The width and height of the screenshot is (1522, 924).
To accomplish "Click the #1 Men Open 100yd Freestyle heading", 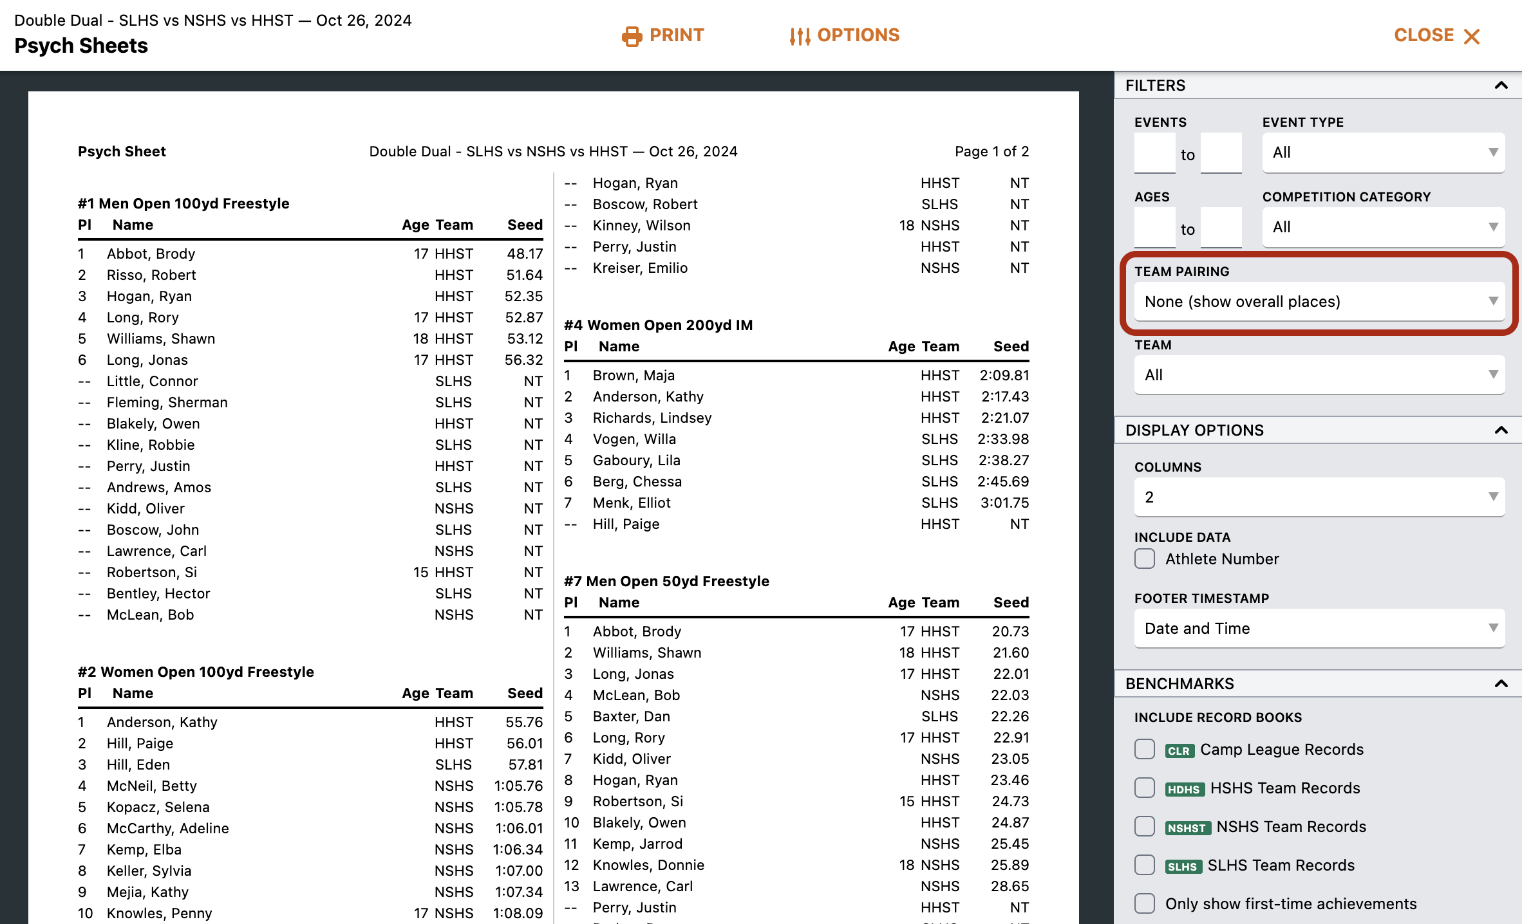I will tap(183, 203).
